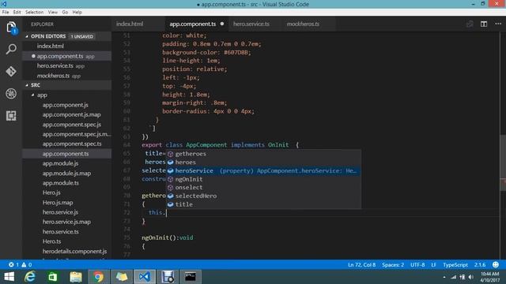Collapse the SRC folder section
506x284 pixels.
coord(27,85)
